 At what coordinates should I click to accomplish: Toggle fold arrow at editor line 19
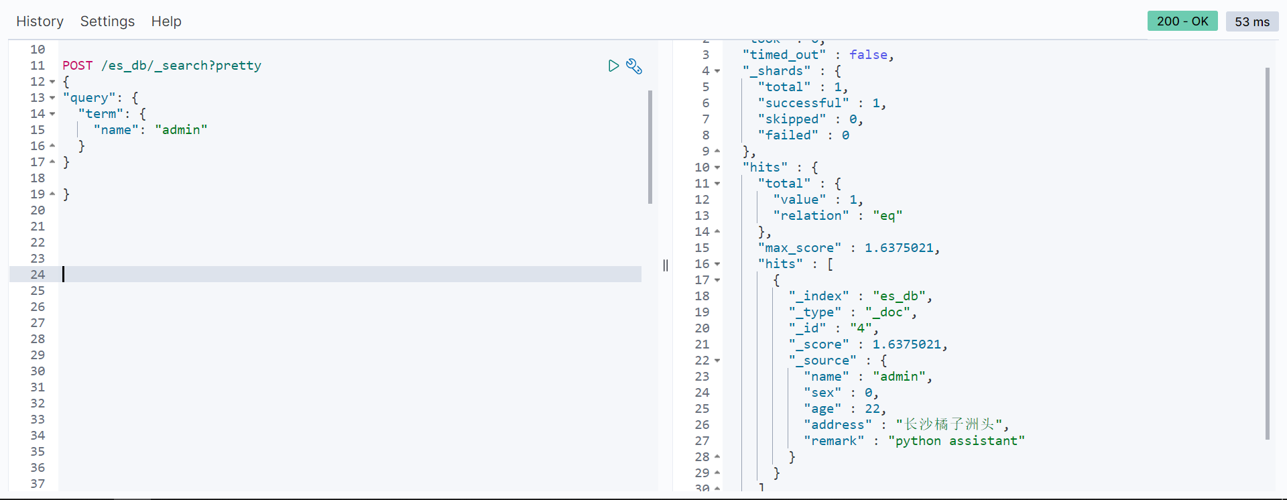tap(52, 194)
